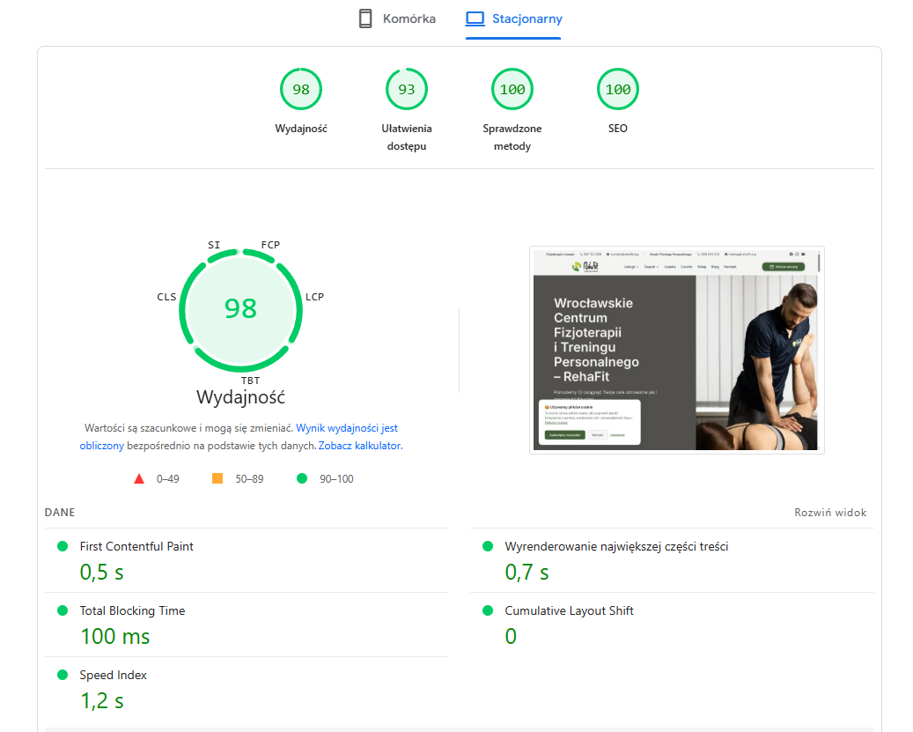Select the Stacjonarny tab
The height and width of the screenshot is (732, 913).
[x=513, y=18]
